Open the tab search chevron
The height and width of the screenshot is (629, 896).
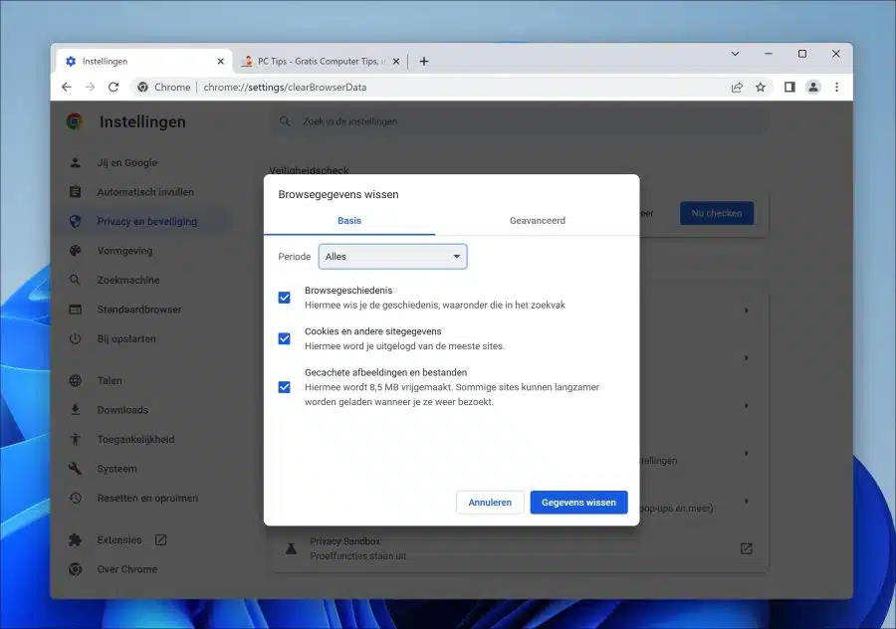pos(735,54)
